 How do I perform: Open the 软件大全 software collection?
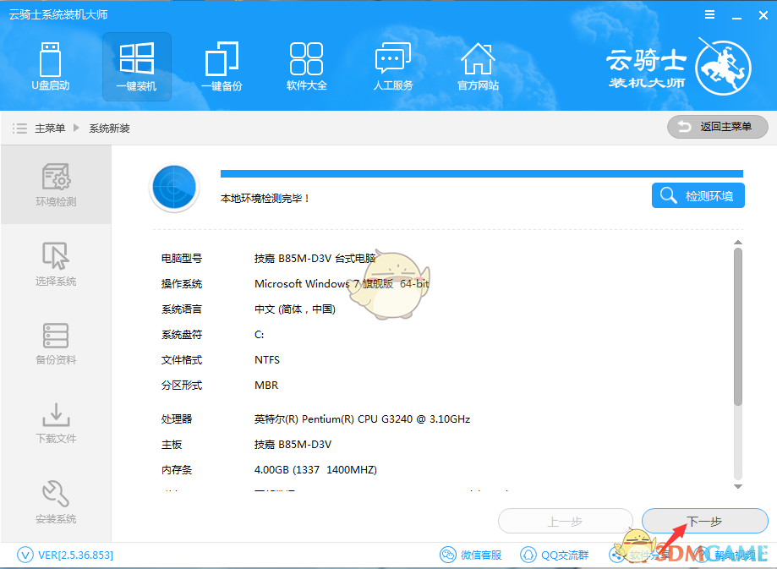pyautogui.click(x=306, y=66)
